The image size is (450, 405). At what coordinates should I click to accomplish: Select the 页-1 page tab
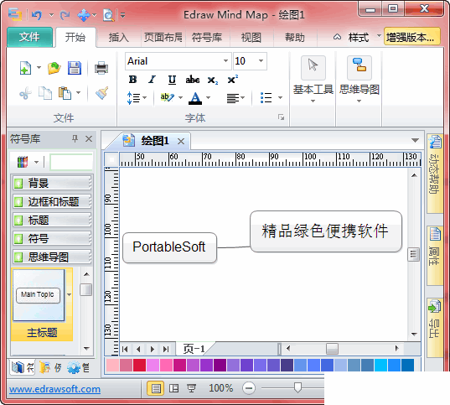pos(194,349)
